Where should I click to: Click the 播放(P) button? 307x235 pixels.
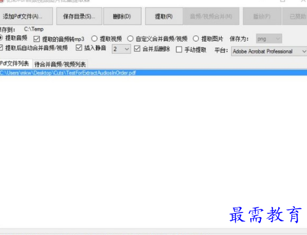[x=262, y=16]
